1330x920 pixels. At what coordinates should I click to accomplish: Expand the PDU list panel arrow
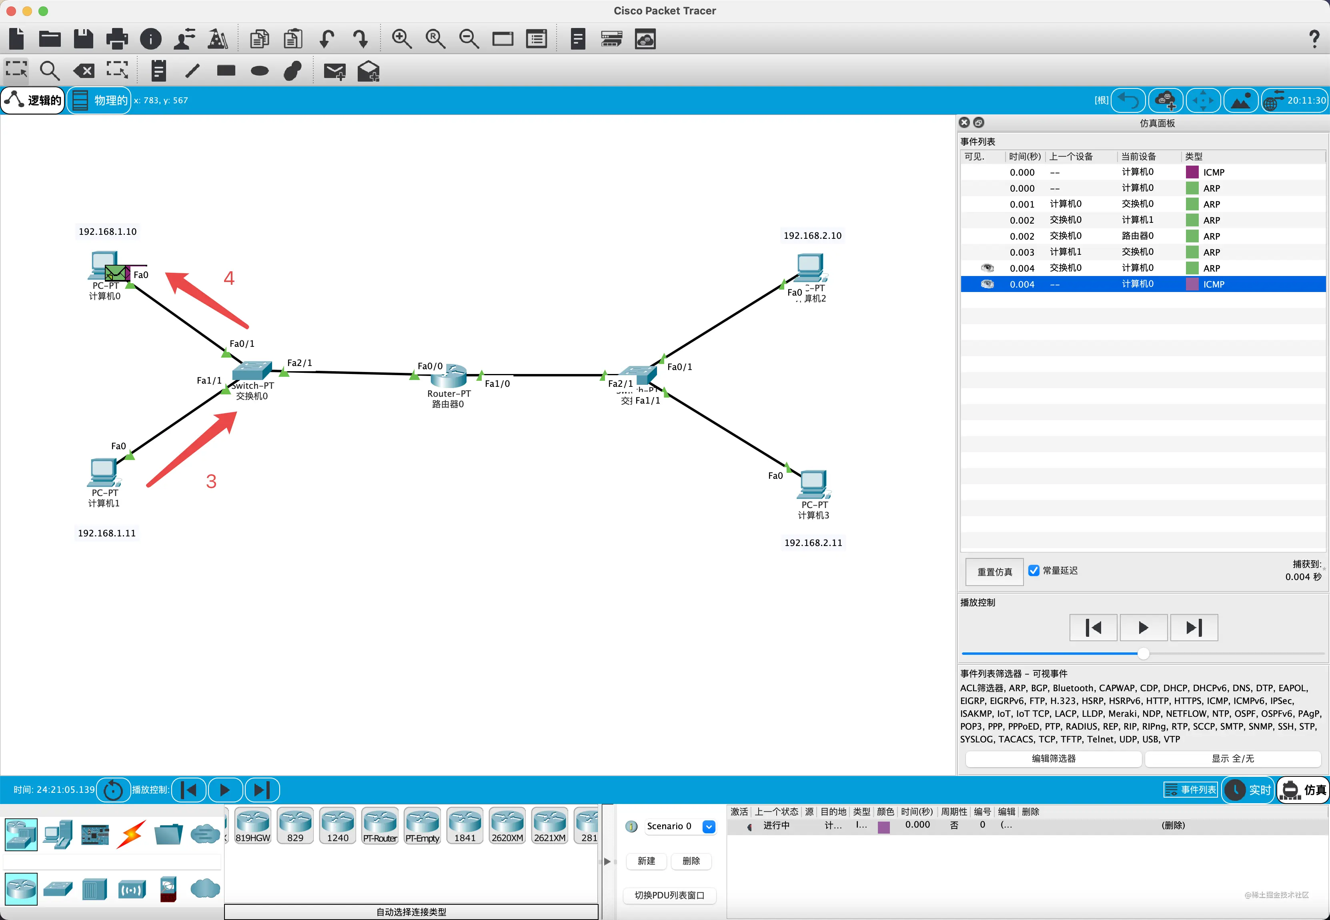607,861
